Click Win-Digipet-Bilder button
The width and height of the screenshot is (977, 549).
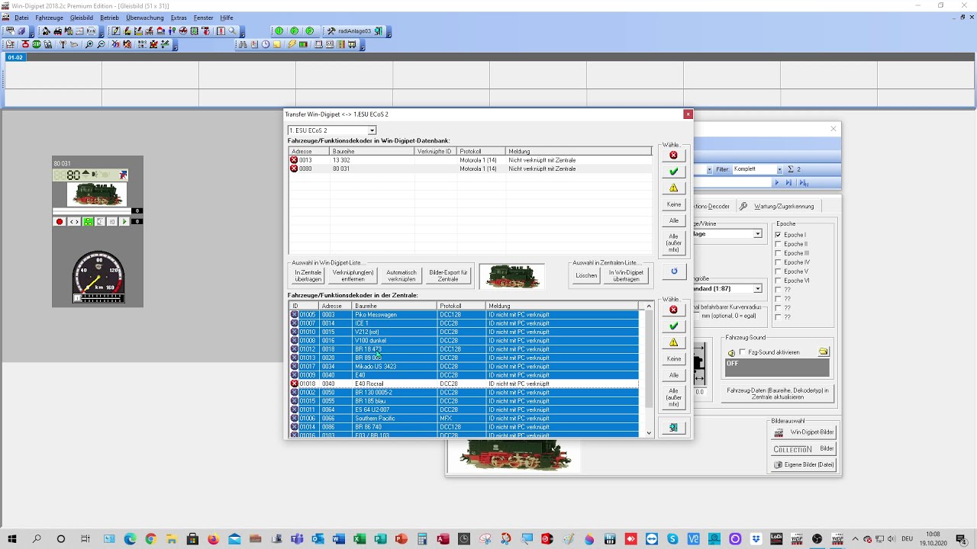coord(804,432)
